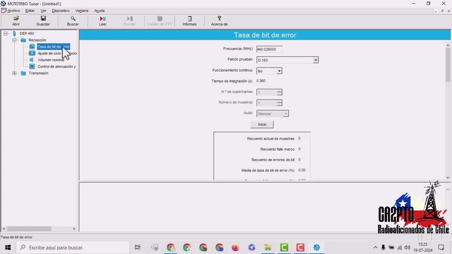
Task: Collapse the DEP 450 tree node
Action: (5, 34)
